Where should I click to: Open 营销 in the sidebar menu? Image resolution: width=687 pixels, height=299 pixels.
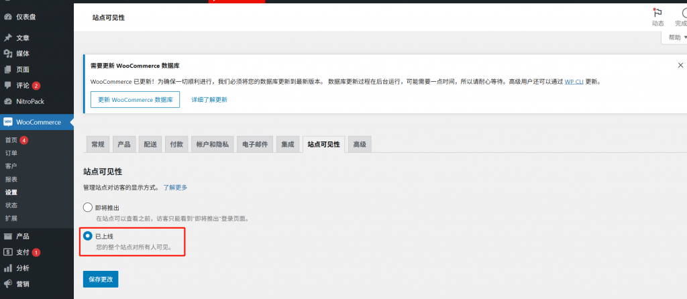37,284
